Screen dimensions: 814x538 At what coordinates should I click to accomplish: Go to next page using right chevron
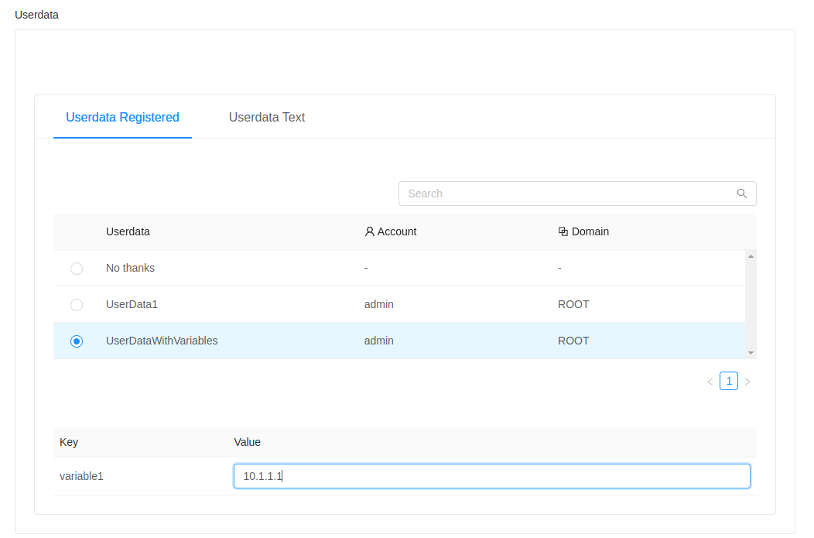(x=747, y=382)
